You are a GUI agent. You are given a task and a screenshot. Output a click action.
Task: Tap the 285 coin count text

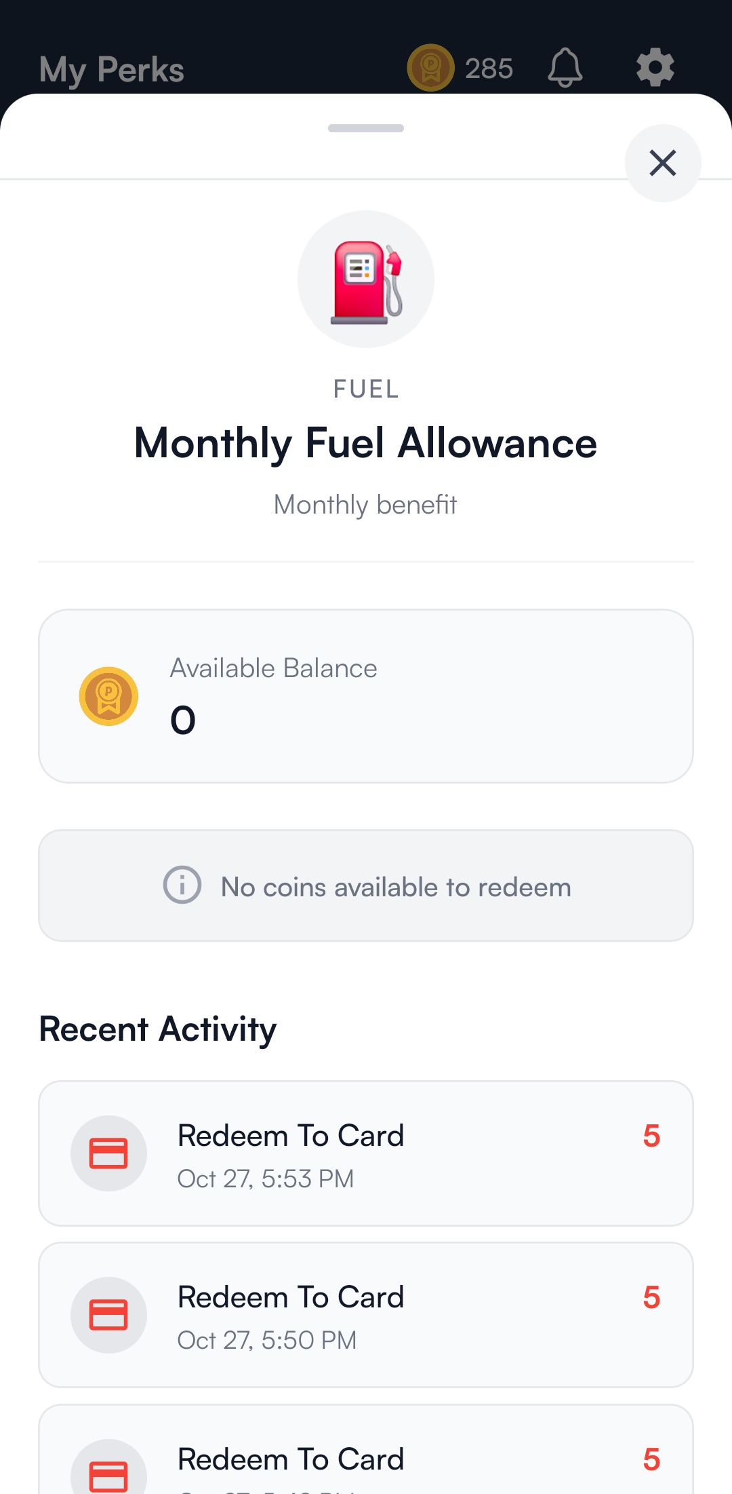click(489, 69)
